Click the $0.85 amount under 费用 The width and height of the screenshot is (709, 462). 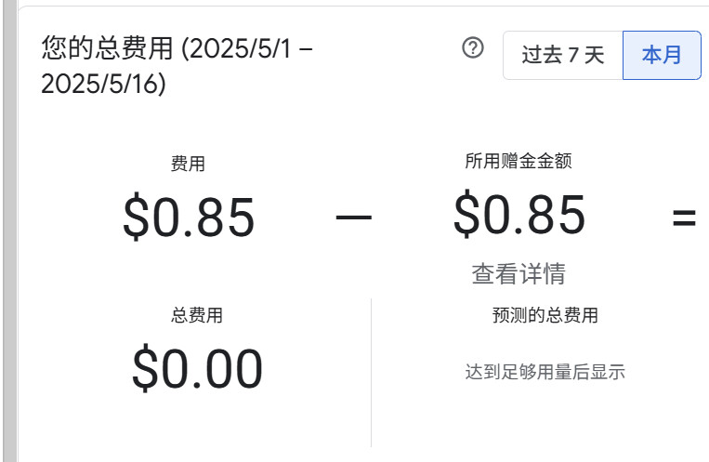coord(189,217)
